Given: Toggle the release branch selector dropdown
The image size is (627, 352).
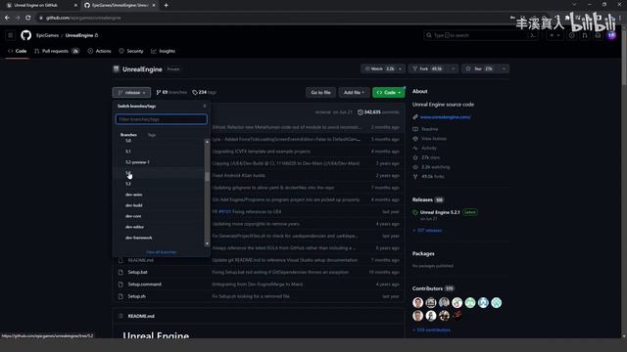Looking at the screenshot, I should pos(131,92).
